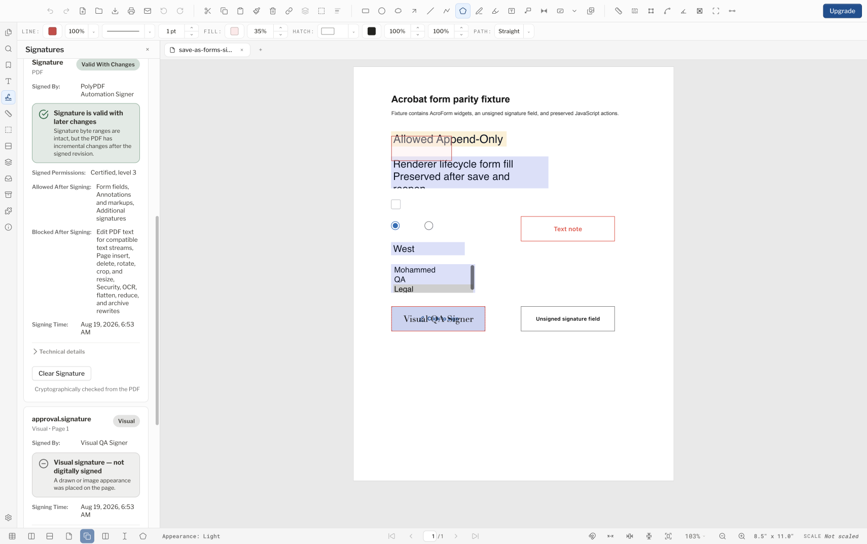This screenshot has height=544, width=867.
Task: Increase the line width stepper
Action: (x=191, y=28)
